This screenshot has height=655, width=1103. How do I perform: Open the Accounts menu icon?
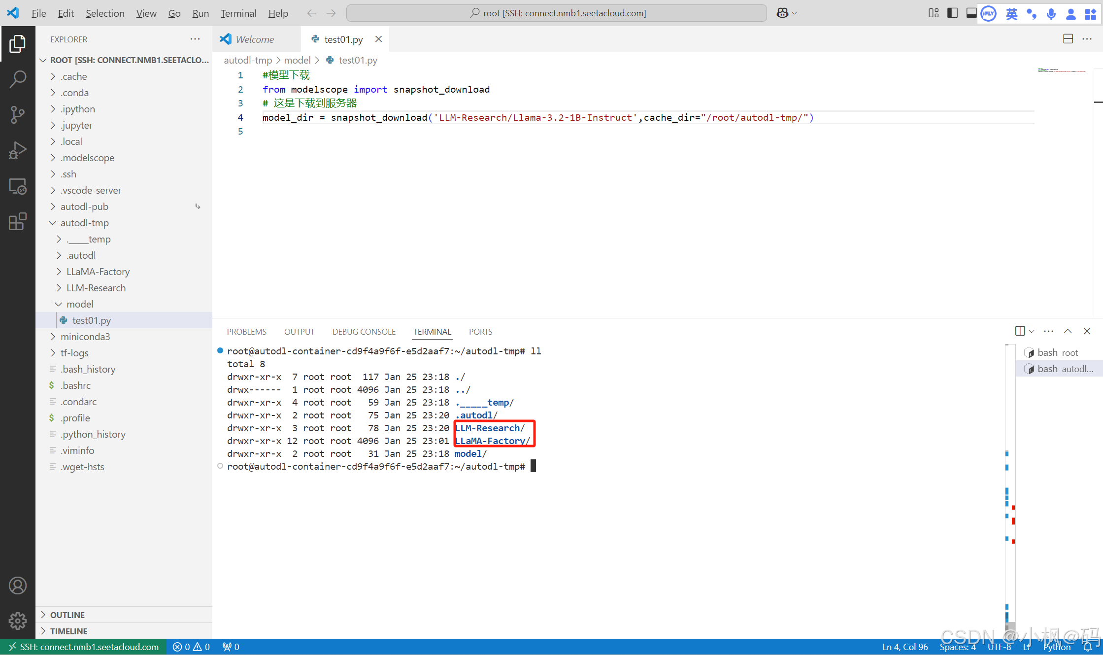tap(18, 586)
